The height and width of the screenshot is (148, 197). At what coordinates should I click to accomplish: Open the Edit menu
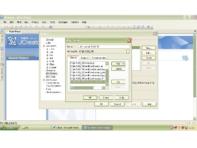pyautogui.click(x=12, y=22)
